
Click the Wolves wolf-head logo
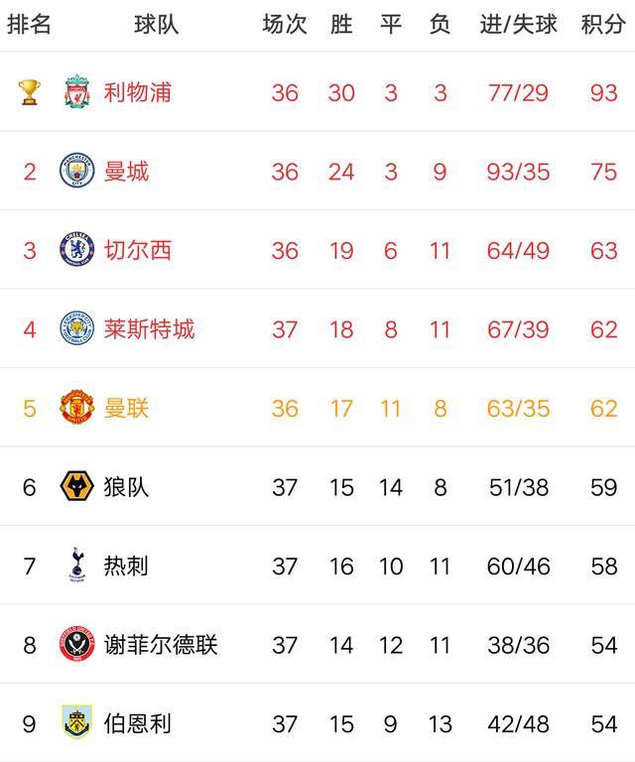(77, 486)
